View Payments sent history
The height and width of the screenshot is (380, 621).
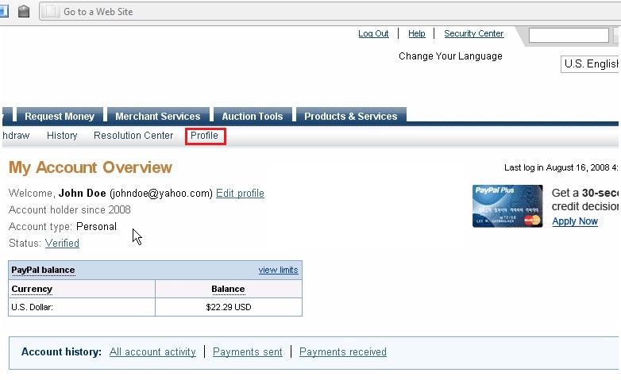tap(248, 352)
